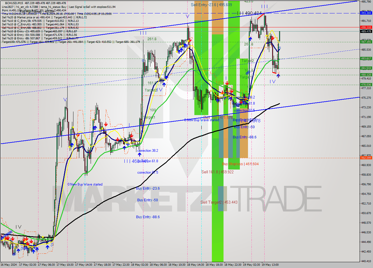Click the '18 May 22:30' time axis label

(x=233, y=265)
